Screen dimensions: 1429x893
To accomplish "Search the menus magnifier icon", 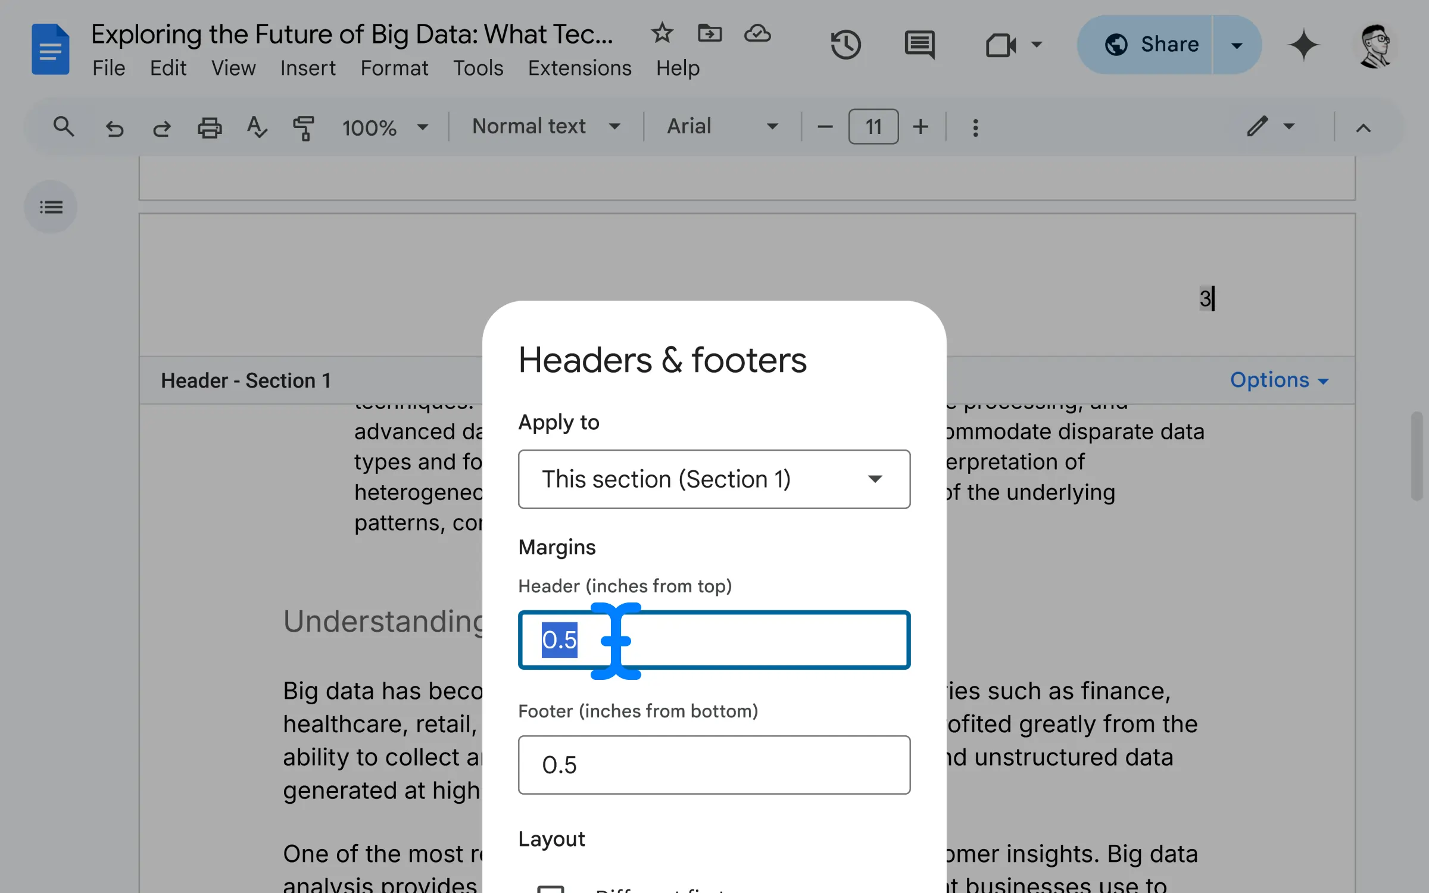I will tap(63, 127).
